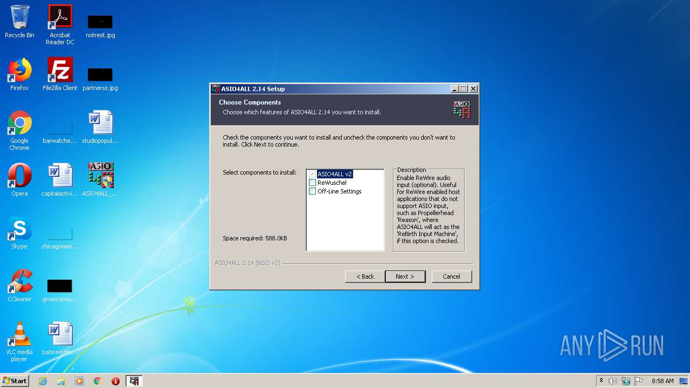Open Opera from the taskbar

click(x=115, y=381)
